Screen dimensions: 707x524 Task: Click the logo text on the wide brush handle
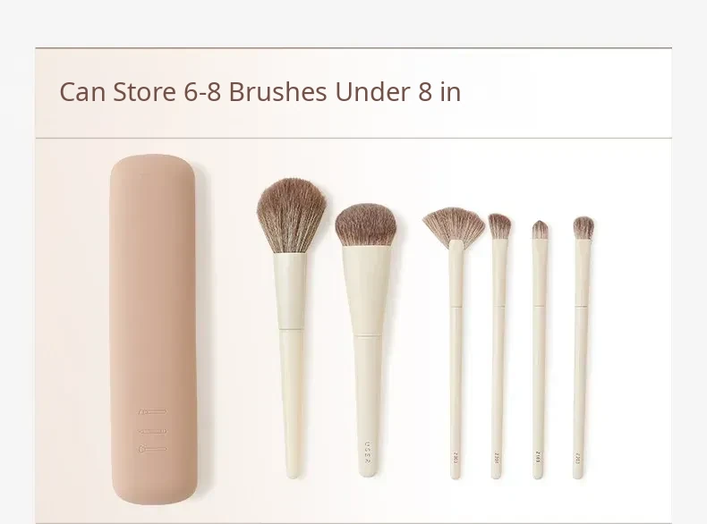click(x=368, y=452)
